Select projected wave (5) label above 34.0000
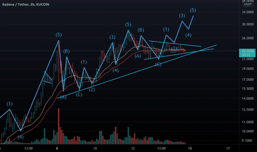Viewport: 257px width, 152px height. 193,10
